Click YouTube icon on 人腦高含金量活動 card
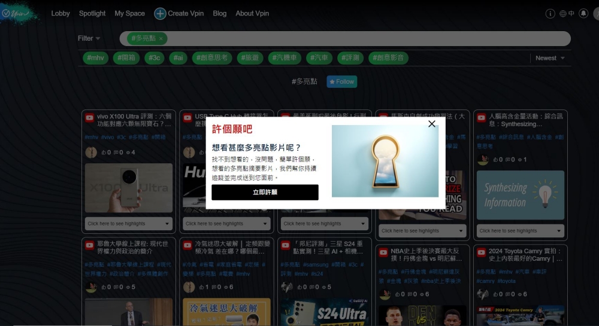 click(482, 118)
